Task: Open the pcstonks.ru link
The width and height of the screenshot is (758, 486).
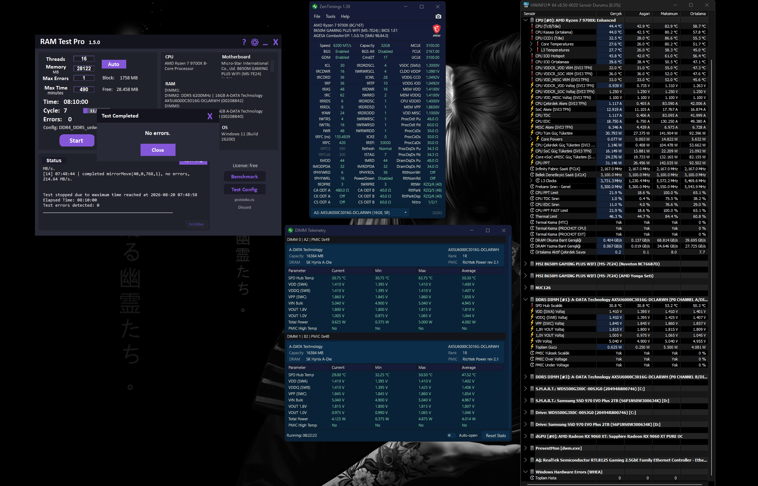Action: (244, 200)
